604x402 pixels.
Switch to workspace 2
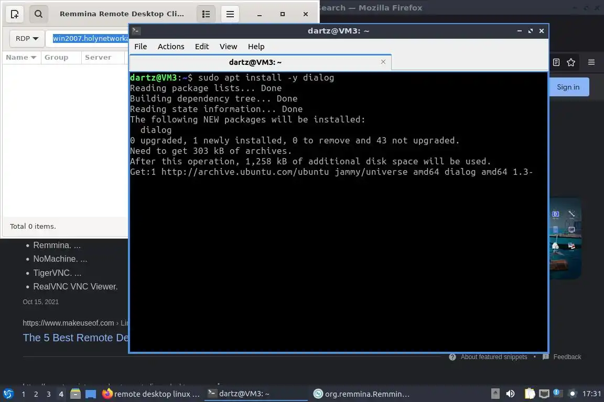[36, 394]
